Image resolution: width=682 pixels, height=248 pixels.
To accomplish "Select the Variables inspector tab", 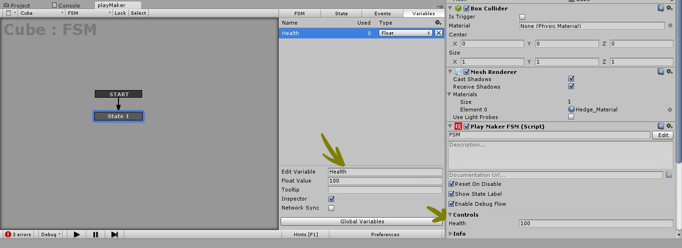I will click(424, 13).
